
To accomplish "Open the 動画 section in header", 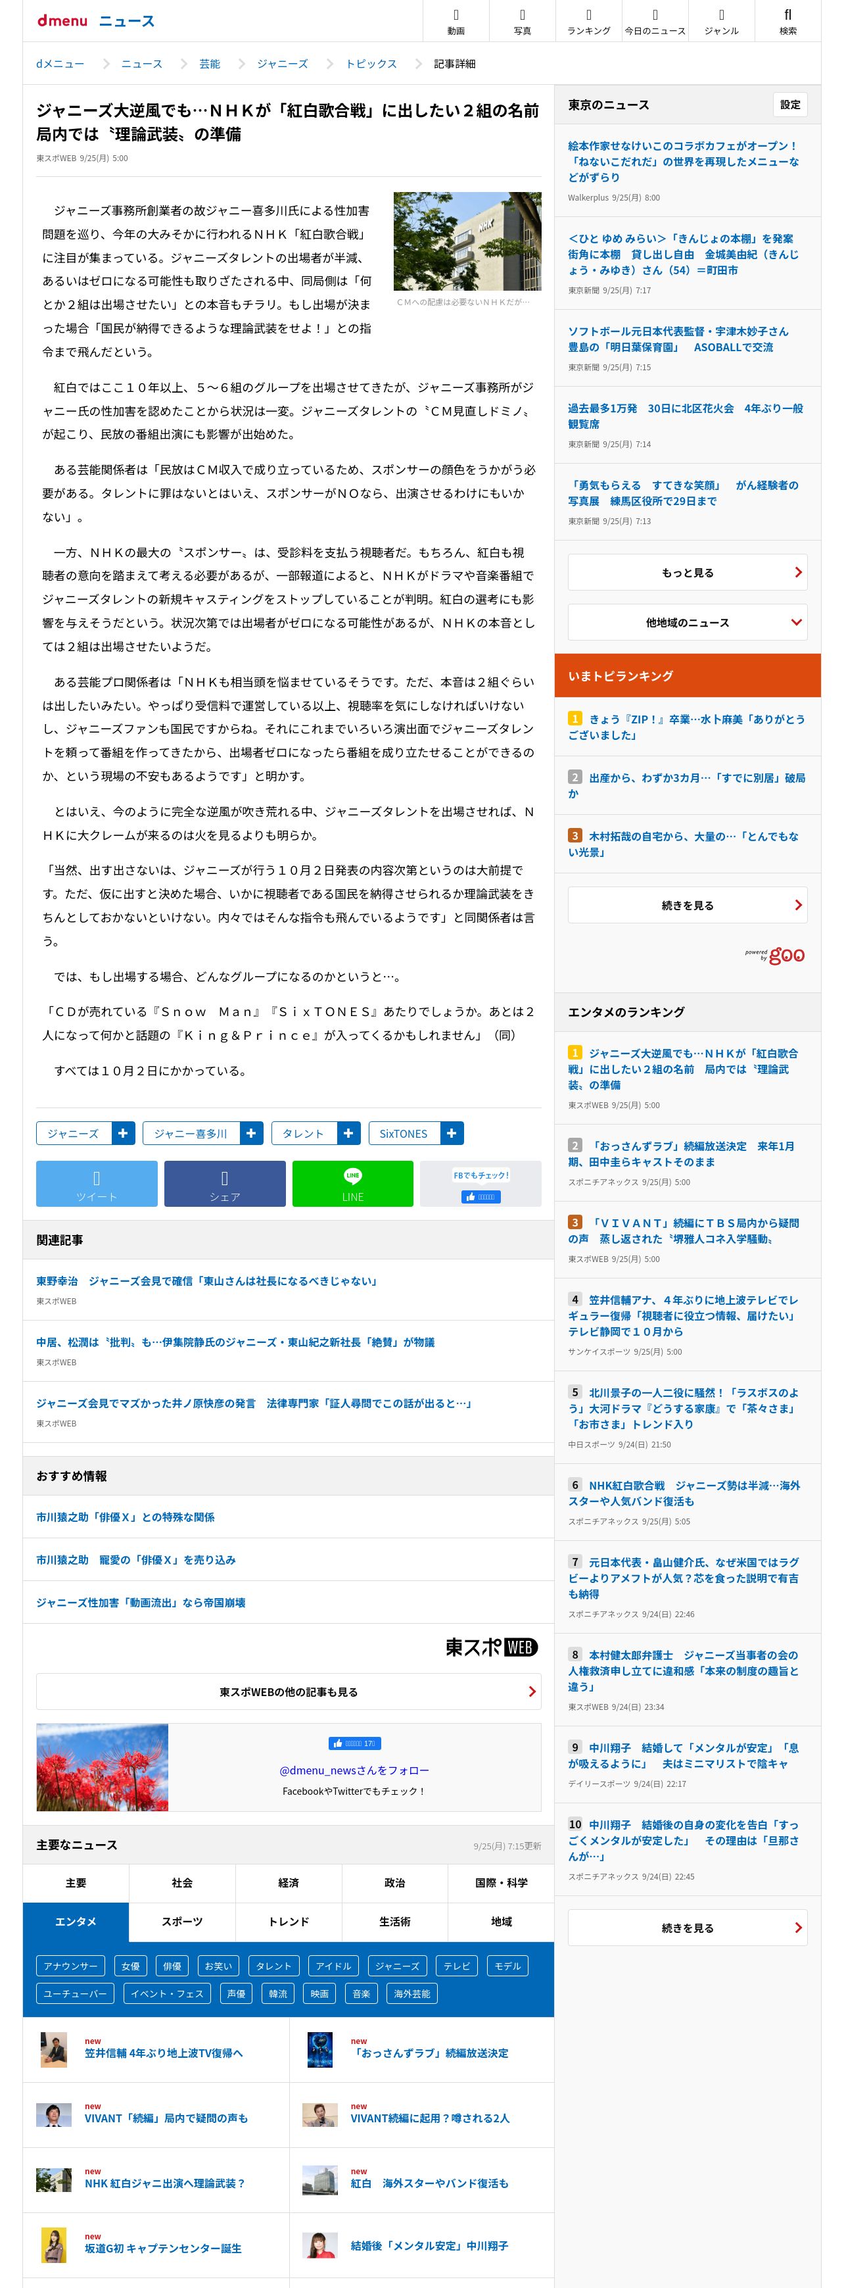I will coord(456,20).
